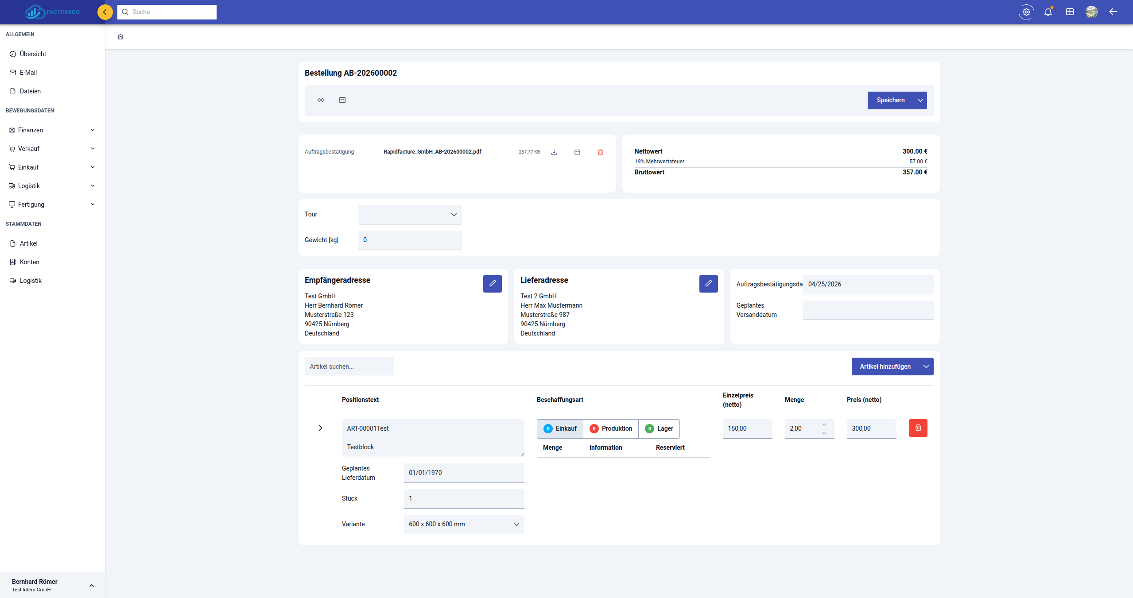Delete the ART-00001 position row
This screenshot has width=1133, height=598.
[918, 428]
